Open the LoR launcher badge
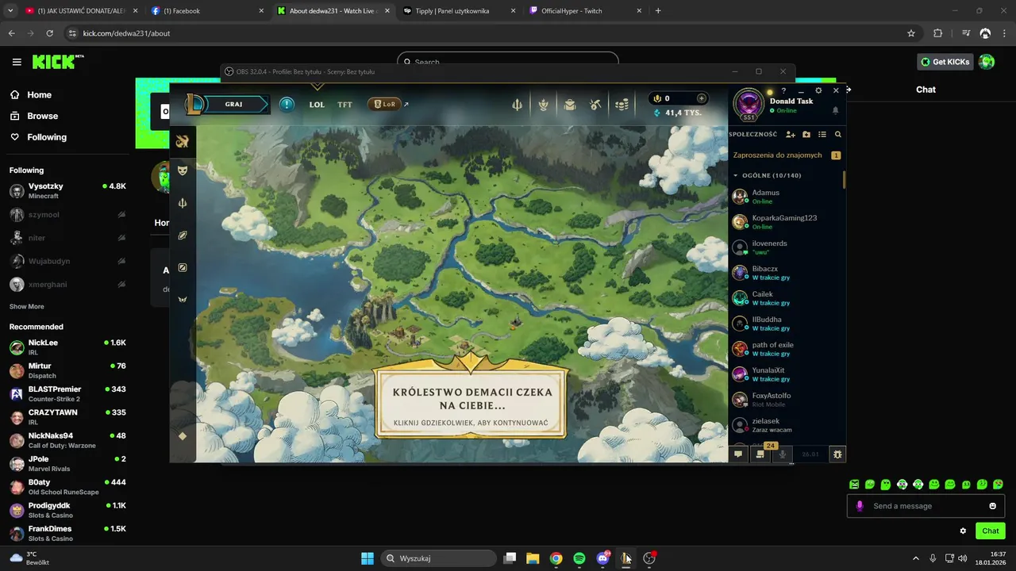The height and width of the screenshot is (571, 1016). (x=384, y=104)
